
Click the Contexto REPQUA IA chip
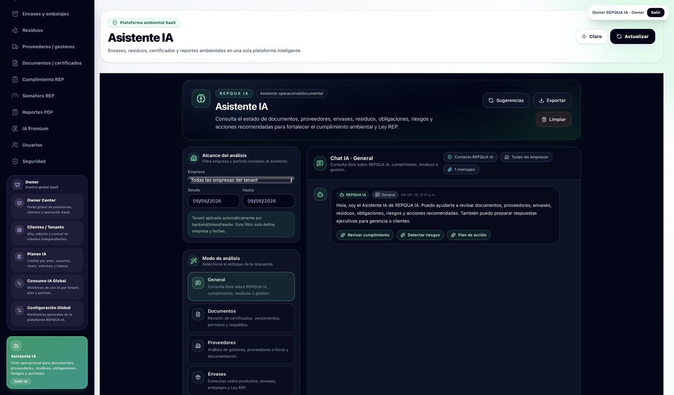[x=470, y=157]
